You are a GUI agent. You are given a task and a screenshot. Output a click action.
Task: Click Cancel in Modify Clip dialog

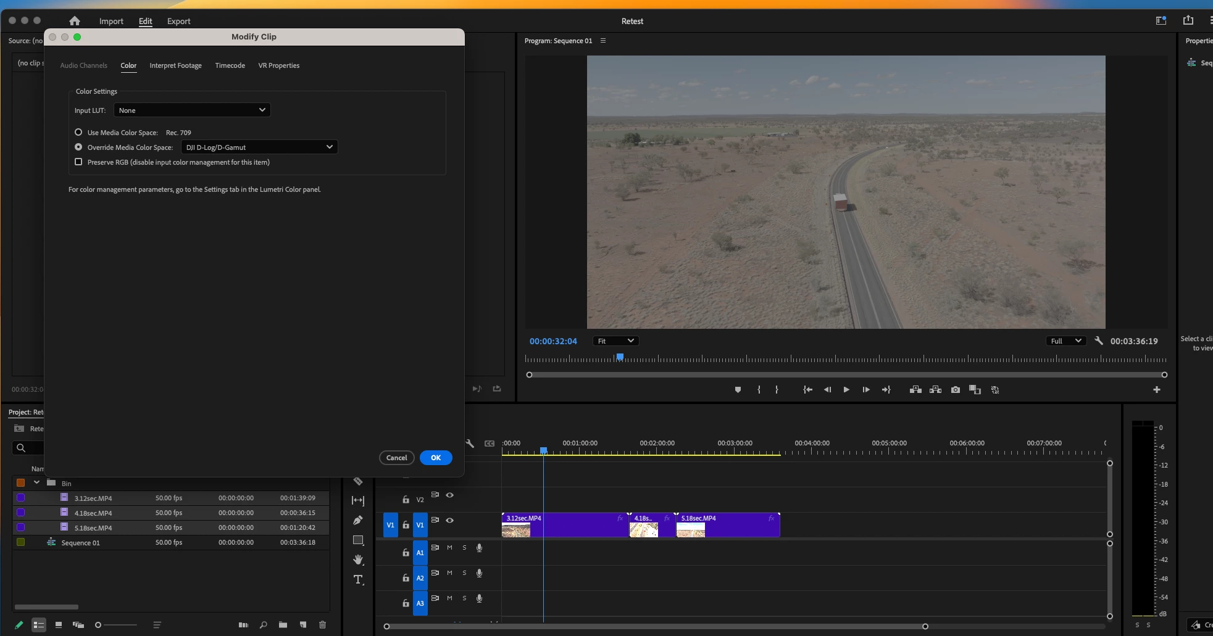point(396,458)
